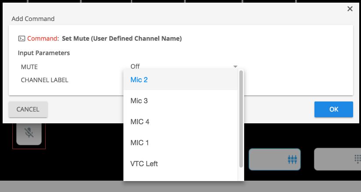Select Mic 2 from the channel list
Viewport: 361px width, 192px height.
tap(180, 80)
